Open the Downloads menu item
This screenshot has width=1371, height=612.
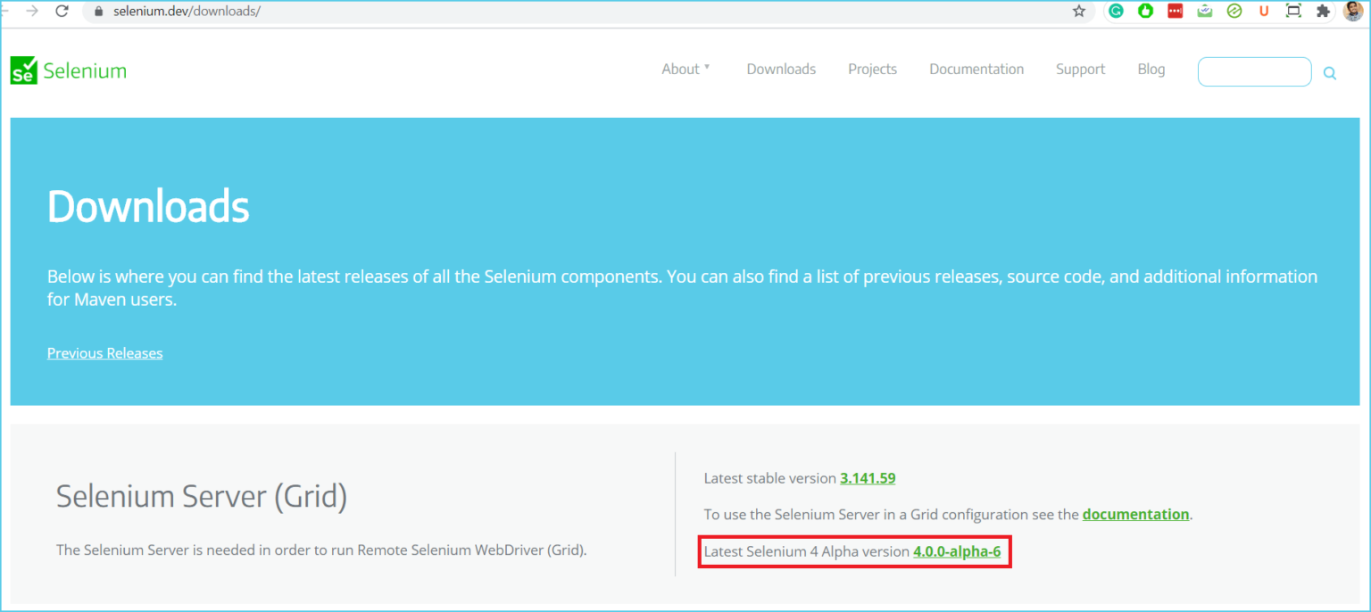(x=780, y=69)
